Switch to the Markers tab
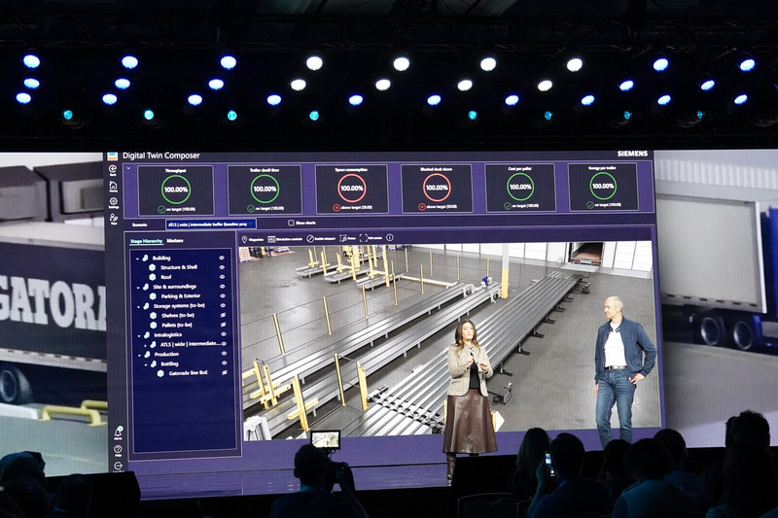 tap(175, 241)
